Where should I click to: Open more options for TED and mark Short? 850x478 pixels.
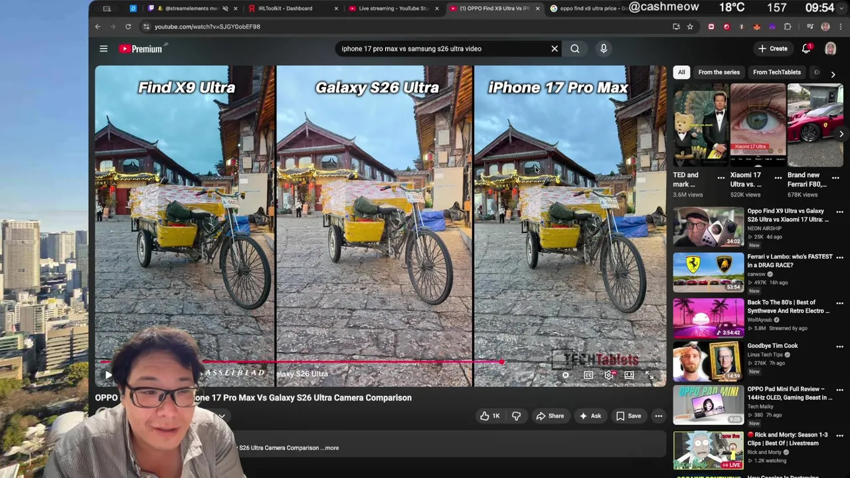721,177
